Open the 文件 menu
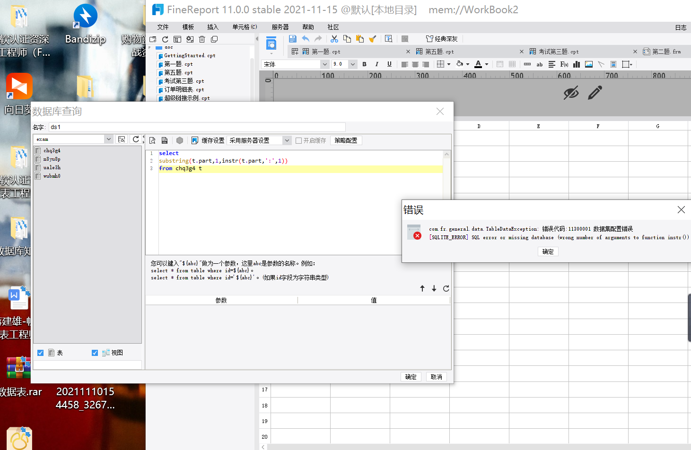The height and width of the screenshot is (450, 691). coord(163,27)
